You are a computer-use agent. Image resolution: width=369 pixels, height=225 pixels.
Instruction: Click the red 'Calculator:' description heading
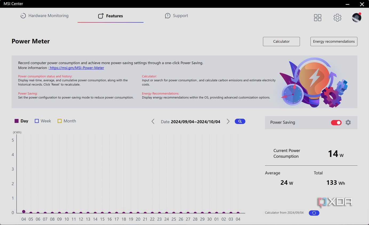pyautogui.click(x=149, y=76)
